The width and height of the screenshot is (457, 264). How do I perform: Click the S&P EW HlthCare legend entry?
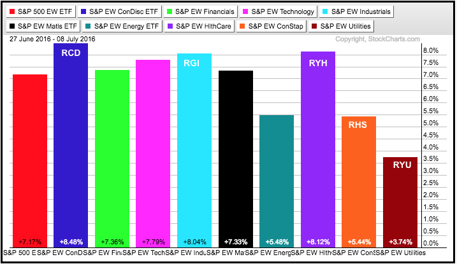pos(198,26)
